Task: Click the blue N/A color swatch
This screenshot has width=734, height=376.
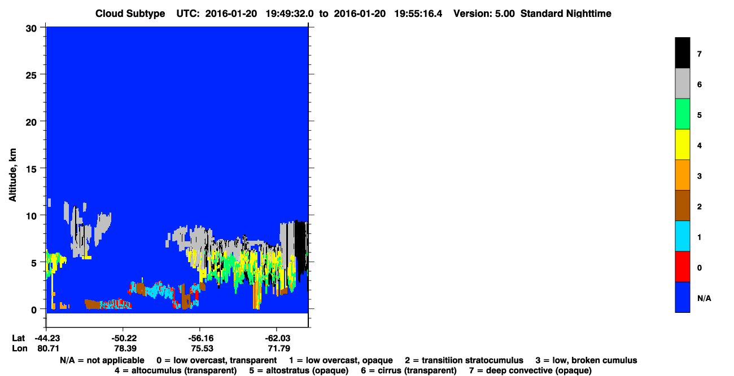Action: coord(683,297)
